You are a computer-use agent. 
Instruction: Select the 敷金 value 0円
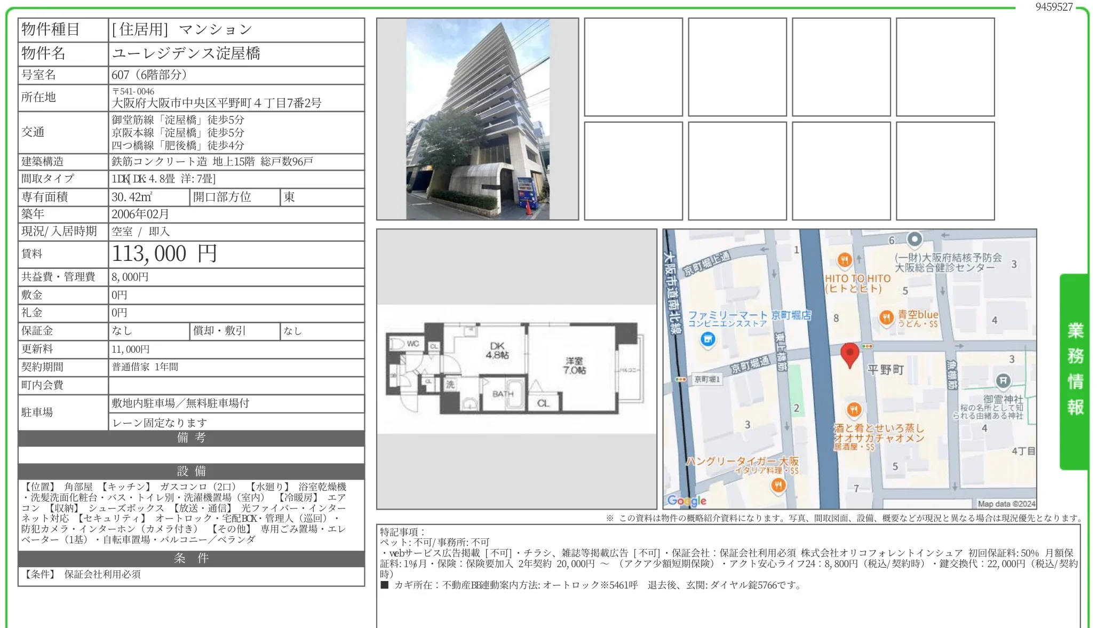tap(120, 295)
